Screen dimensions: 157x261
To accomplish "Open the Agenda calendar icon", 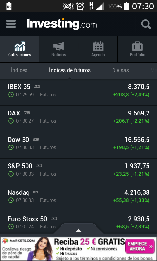I will (x=98, y=46).
